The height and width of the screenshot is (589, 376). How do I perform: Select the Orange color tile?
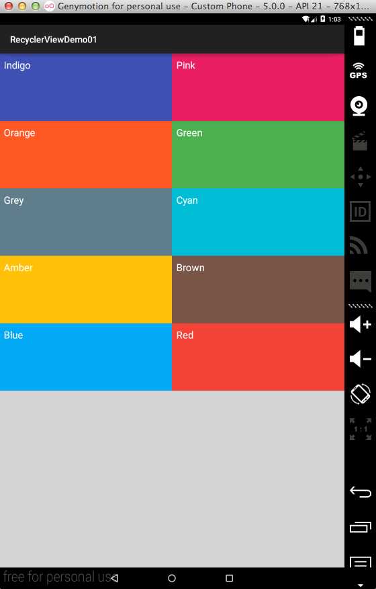86,155
